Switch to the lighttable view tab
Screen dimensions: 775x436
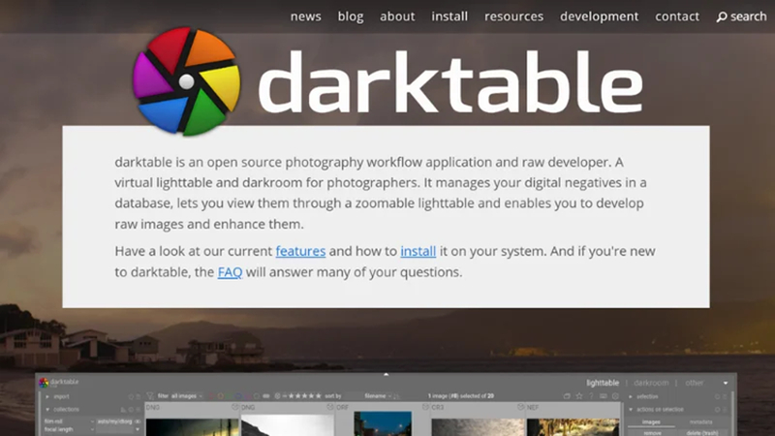603,383
